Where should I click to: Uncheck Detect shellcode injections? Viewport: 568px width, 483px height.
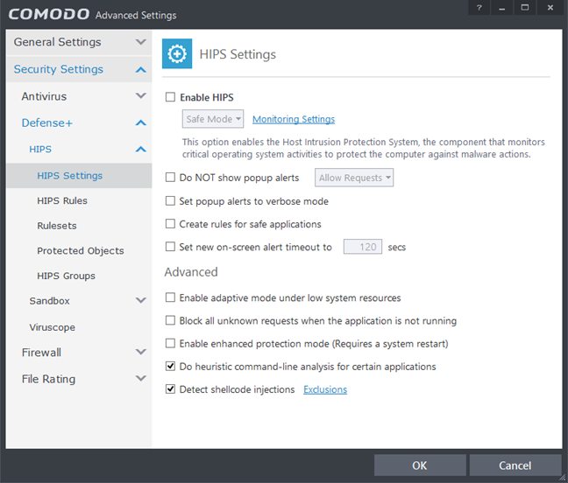click(x=170, y=389)
